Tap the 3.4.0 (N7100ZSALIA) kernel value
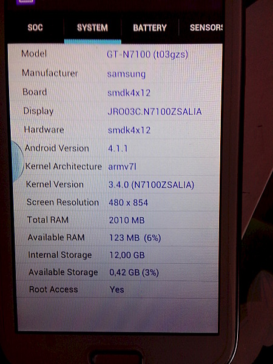273x364 pixels. pyautogui.click(x=151, y=185)
